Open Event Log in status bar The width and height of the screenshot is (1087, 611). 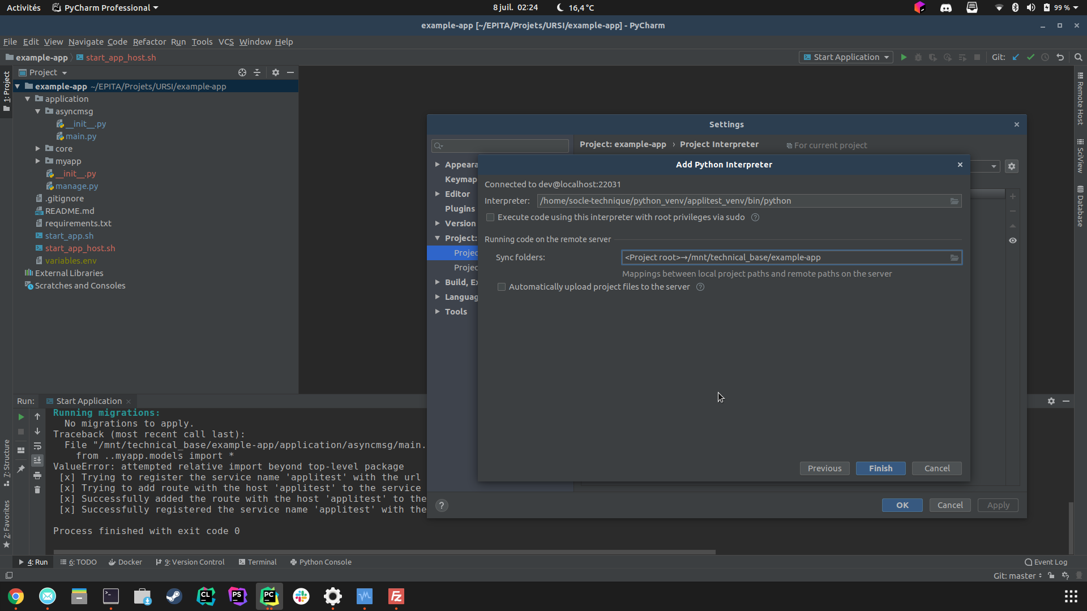coord(1046,562)
